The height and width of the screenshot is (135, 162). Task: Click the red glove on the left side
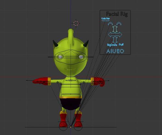(40, 81)
